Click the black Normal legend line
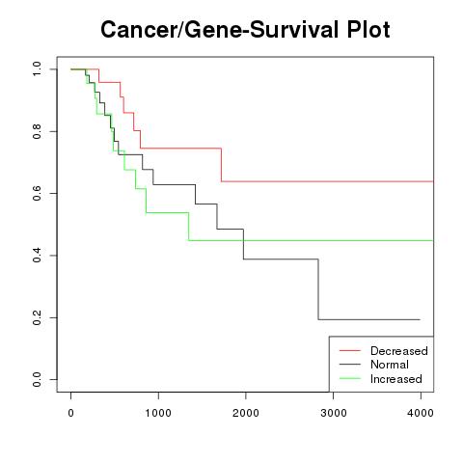 (350, 365)
